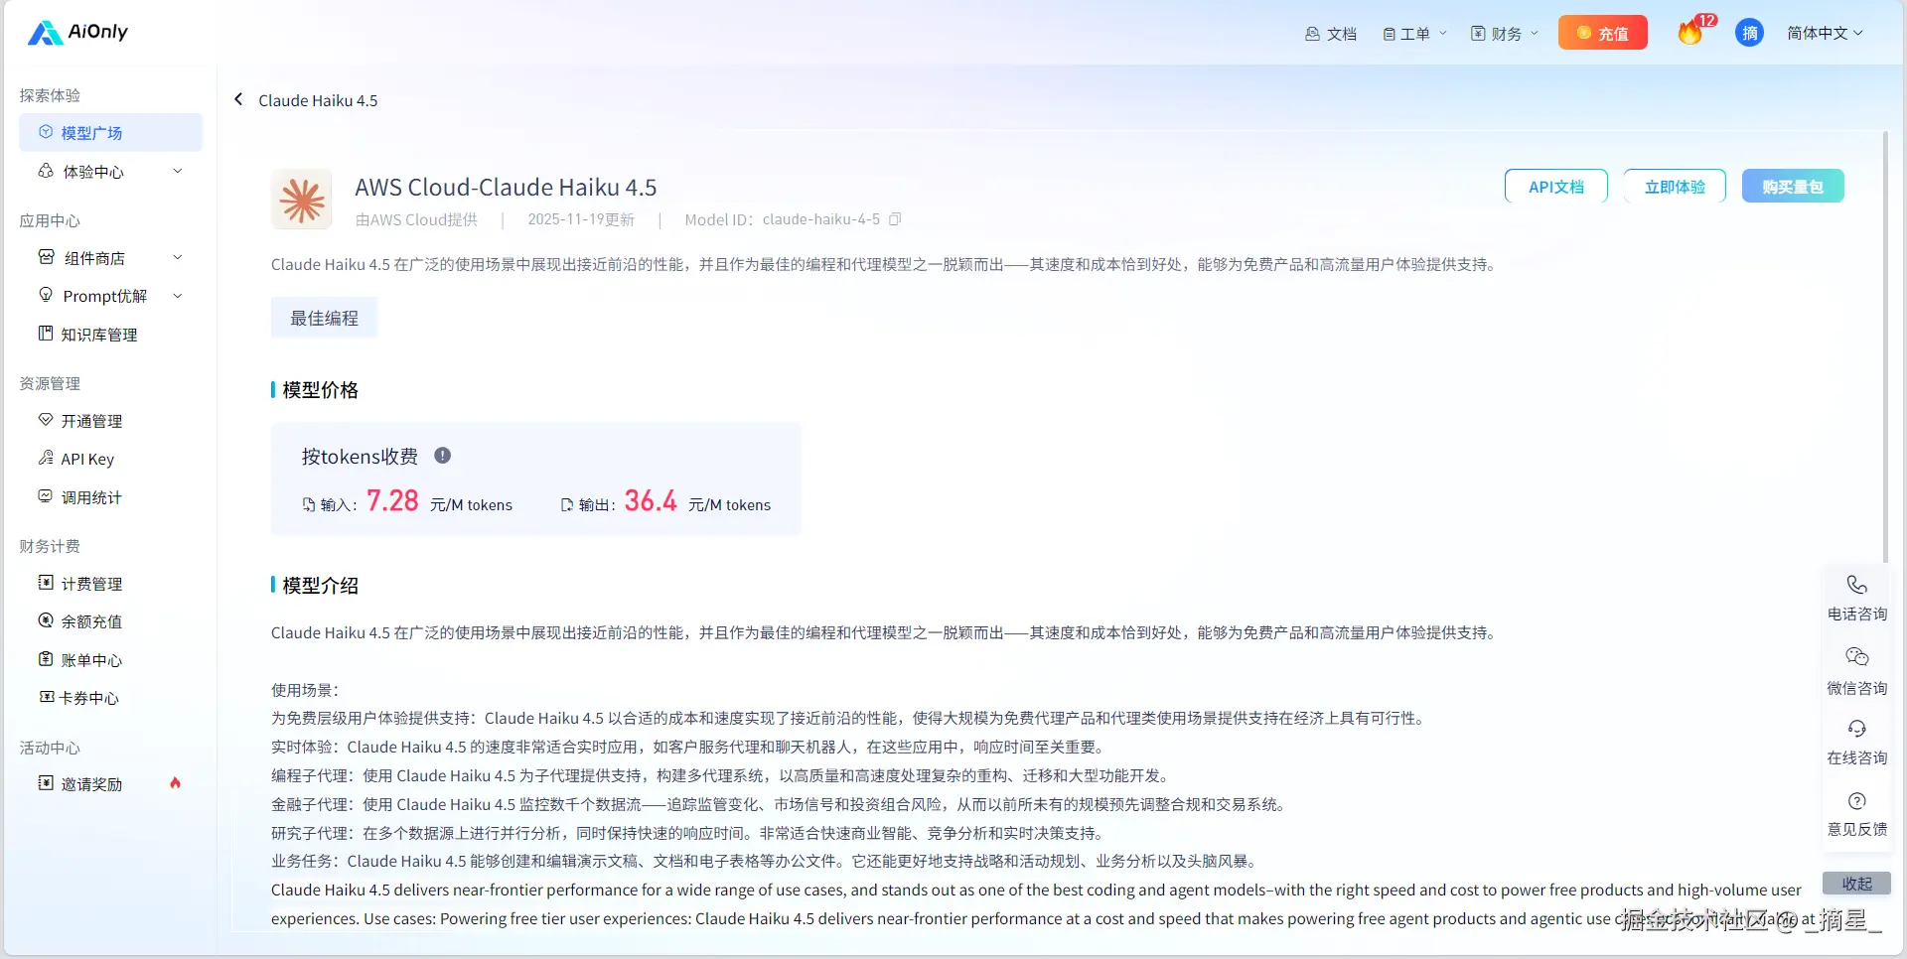
Task: Expand the Prompt优解 submenu chevron
Action: (178, 296)
